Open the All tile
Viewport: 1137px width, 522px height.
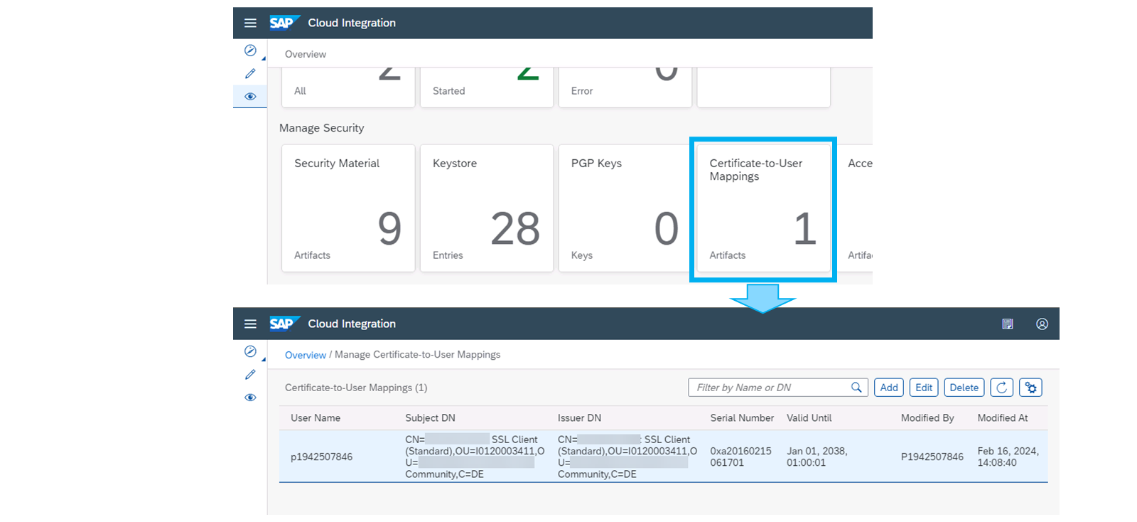tap(348, 87)
